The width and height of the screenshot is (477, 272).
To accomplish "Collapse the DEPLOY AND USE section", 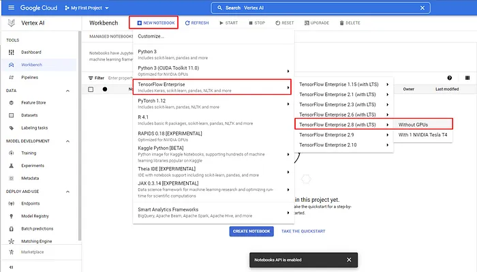I will click(67, 192).
